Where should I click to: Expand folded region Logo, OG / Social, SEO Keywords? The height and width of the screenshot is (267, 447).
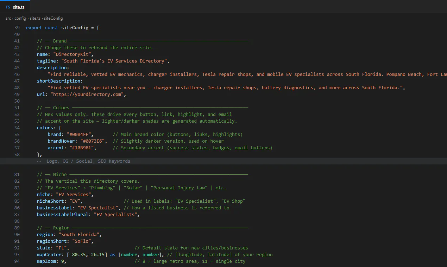(88, 161)
